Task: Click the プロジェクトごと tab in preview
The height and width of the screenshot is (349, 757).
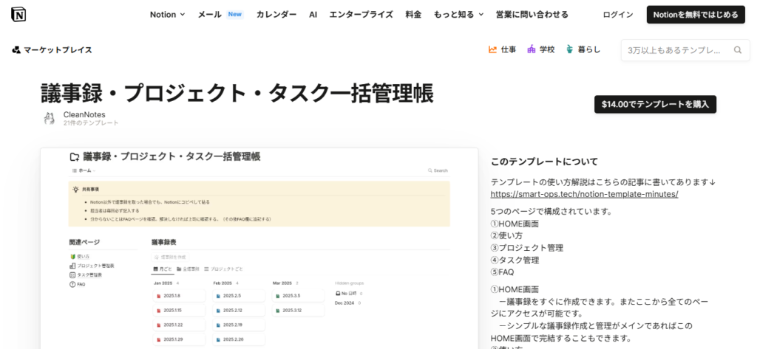Action: (x=223, y=269)
